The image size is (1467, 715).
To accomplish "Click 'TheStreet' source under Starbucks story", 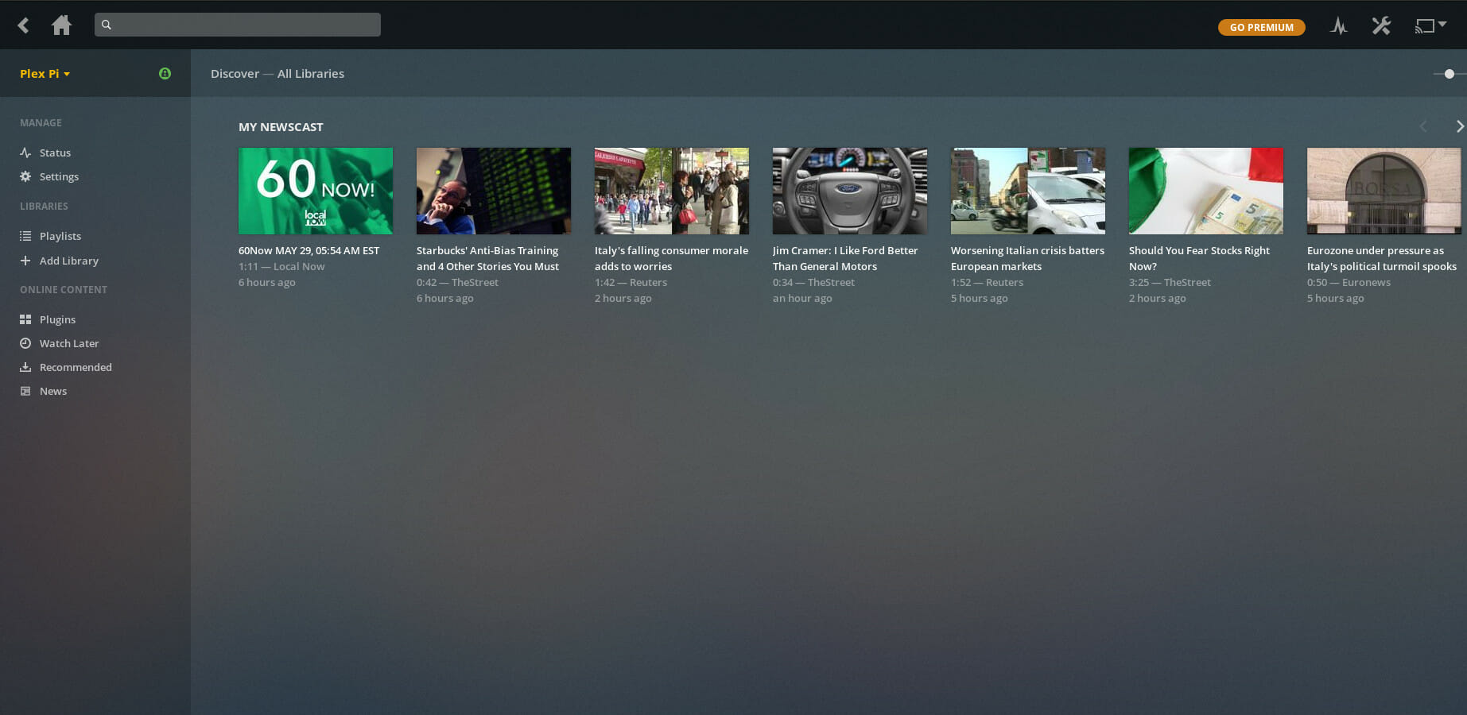I will pos(475,282).
